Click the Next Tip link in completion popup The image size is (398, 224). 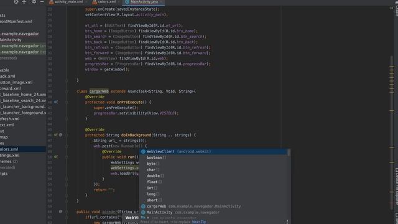(x=199, y=222)
